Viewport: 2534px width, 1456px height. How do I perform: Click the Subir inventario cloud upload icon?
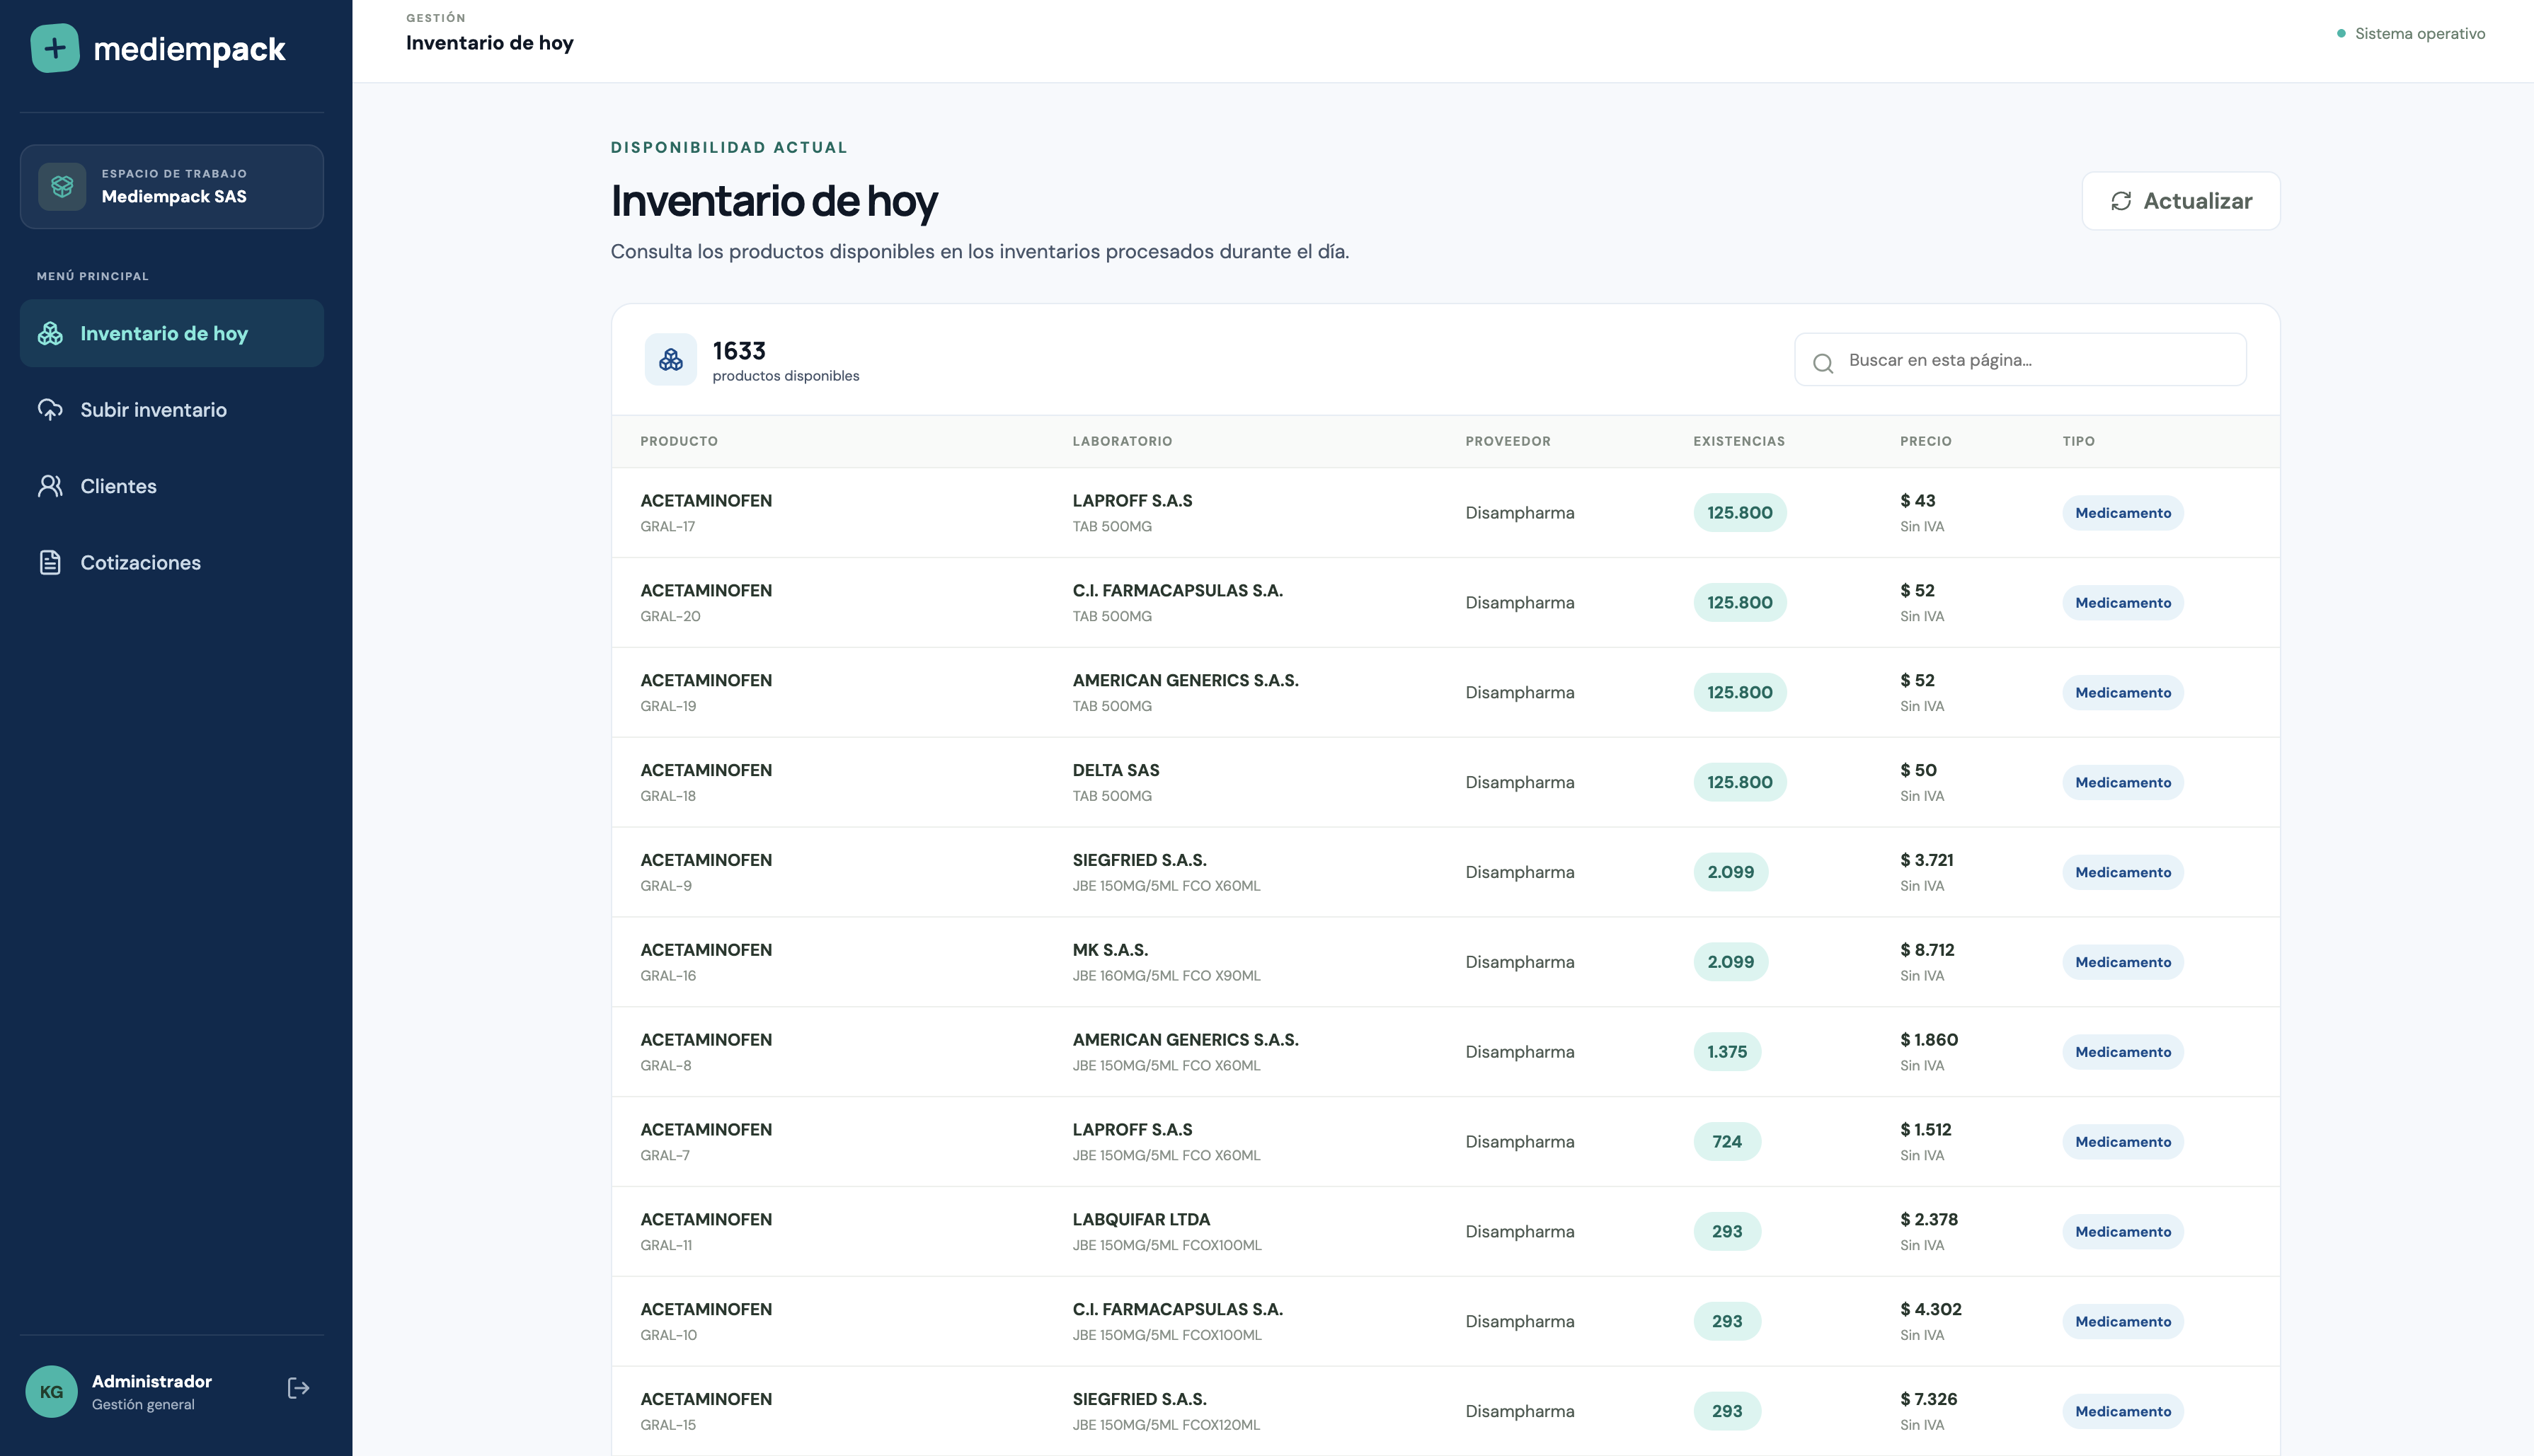click(x=50, y=410)
